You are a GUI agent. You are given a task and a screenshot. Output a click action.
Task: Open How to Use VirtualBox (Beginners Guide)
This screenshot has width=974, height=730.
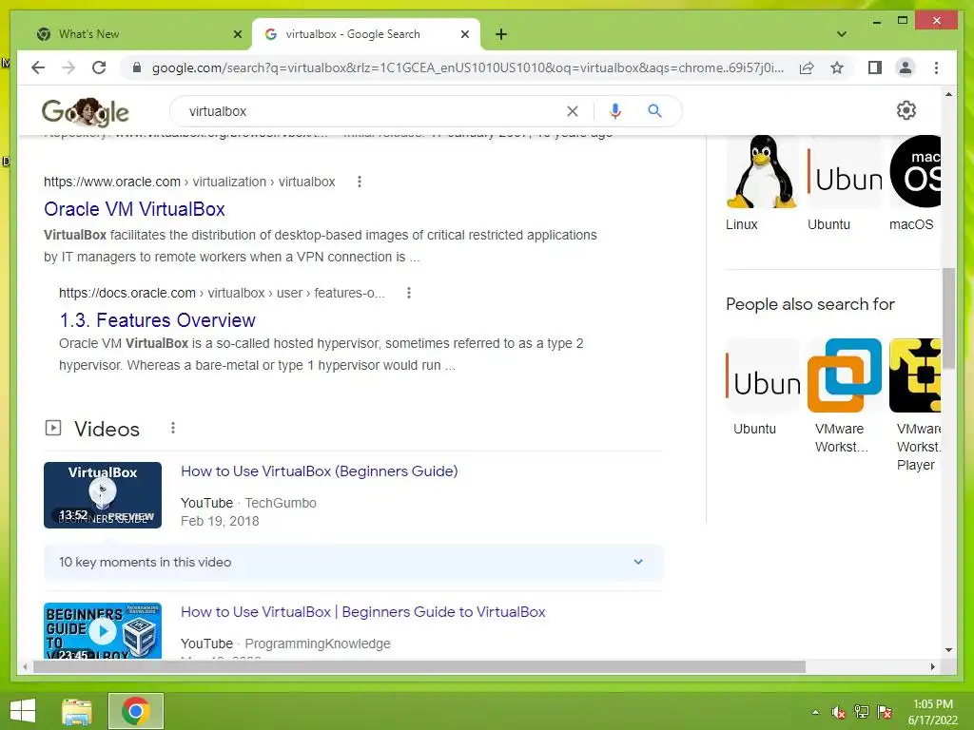[x=320, y=471]
